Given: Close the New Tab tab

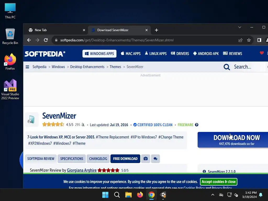Looking at the screenshot, I should 84,30.
